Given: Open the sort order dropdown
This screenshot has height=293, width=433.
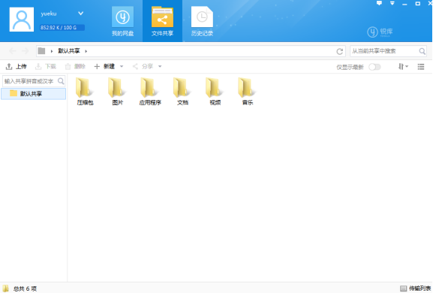Looking at the screenshot, I should pos(403,67).
